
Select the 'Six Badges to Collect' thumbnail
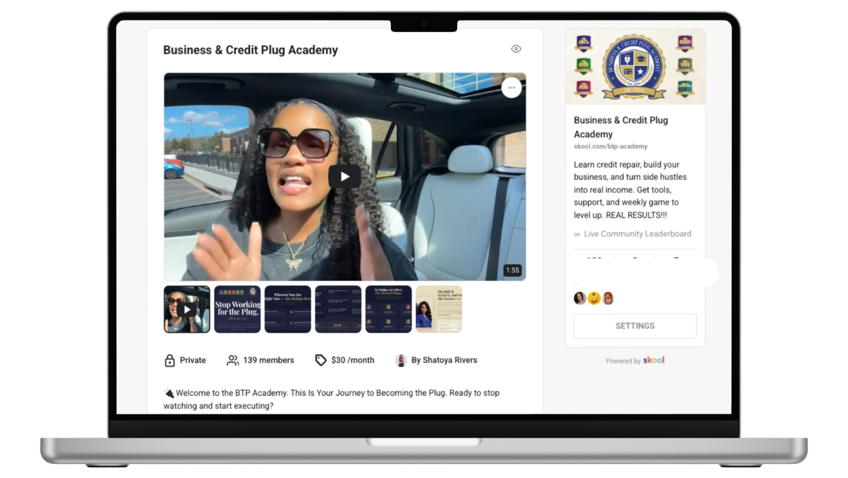[388, 309]
